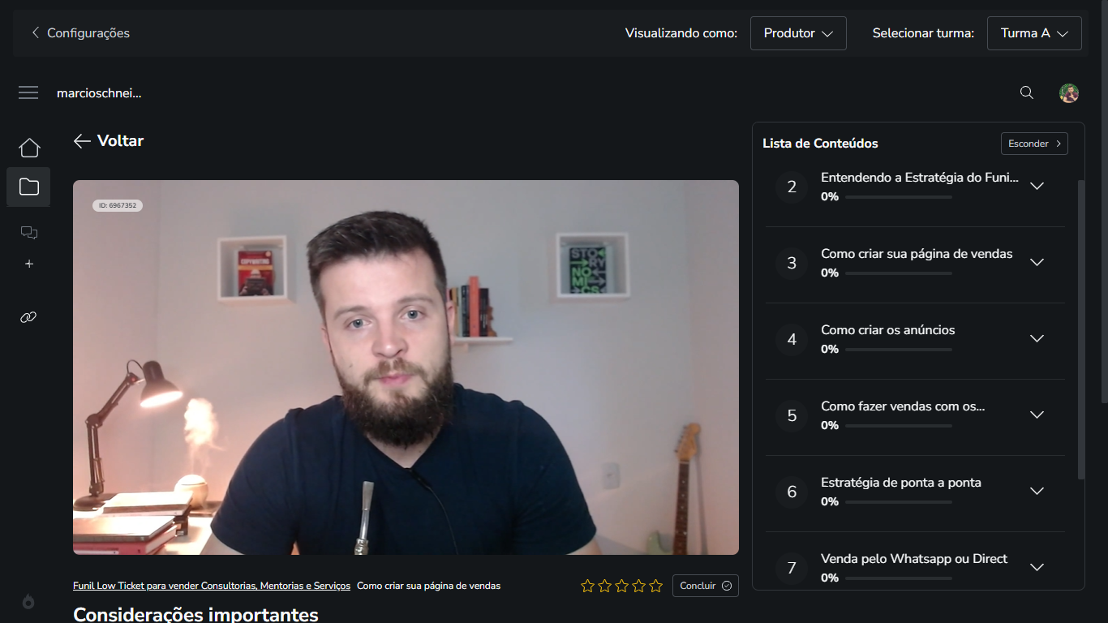This screenshot has height=623, width=1108.
Task: Go back to Configurações
Action: click(80, 33)
